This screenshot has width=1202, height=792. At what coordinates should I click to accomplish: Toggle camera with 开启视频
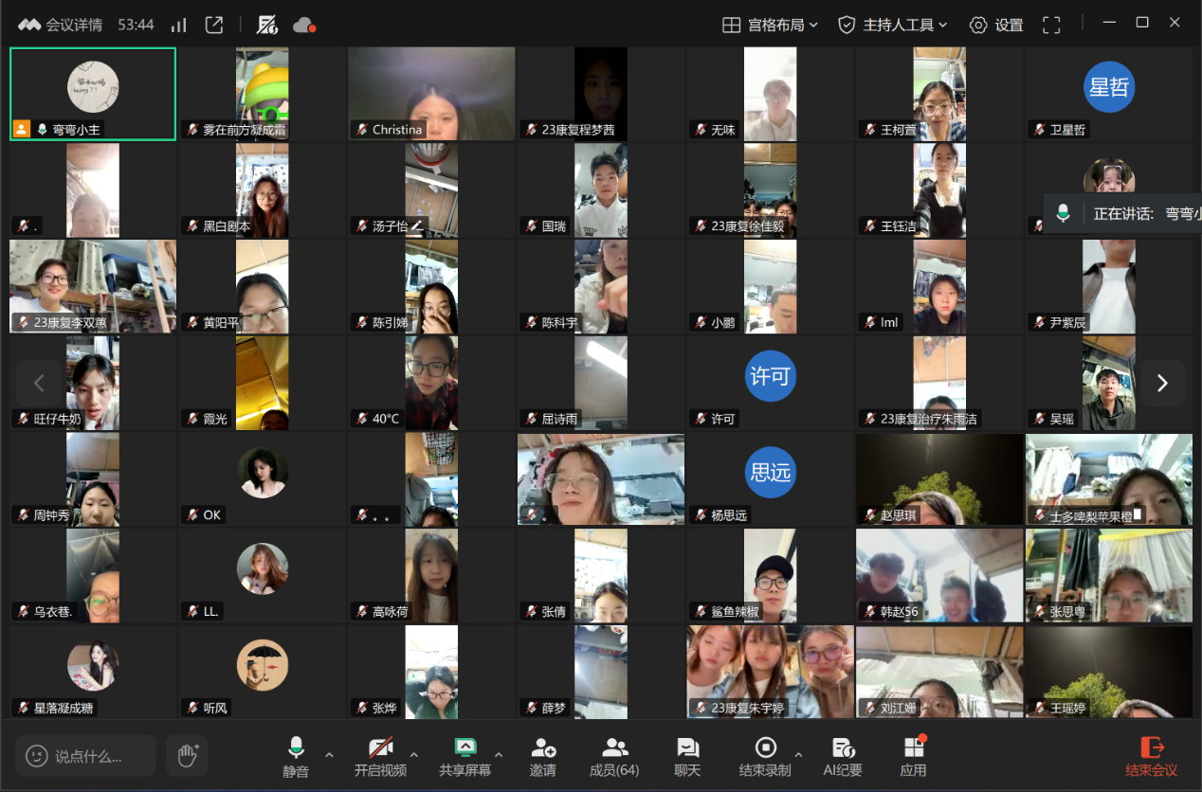point(380,757)
